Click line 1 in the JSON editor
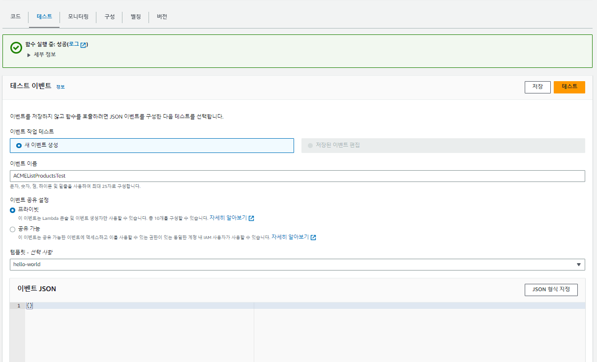 click(x=305, y=306)
